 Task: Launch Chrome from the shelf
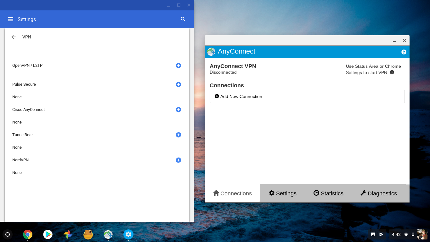[x=28, y=234]
